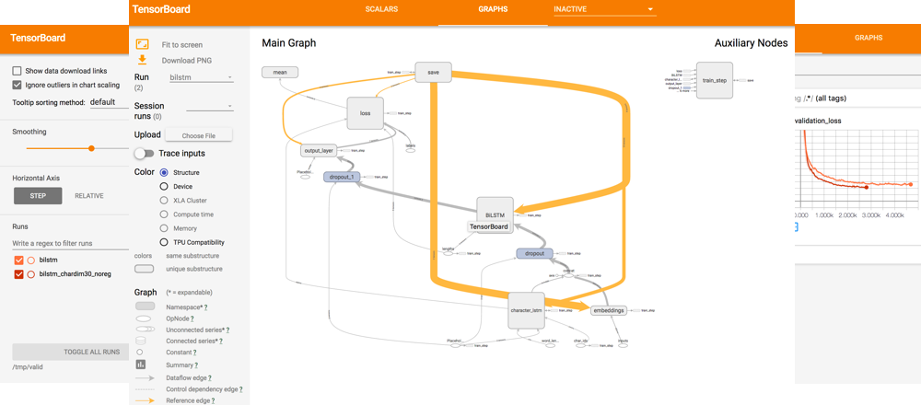Turn on the Trace inputs switch
The height and width of the screenshot is (405, 921).
pos(144,153)
